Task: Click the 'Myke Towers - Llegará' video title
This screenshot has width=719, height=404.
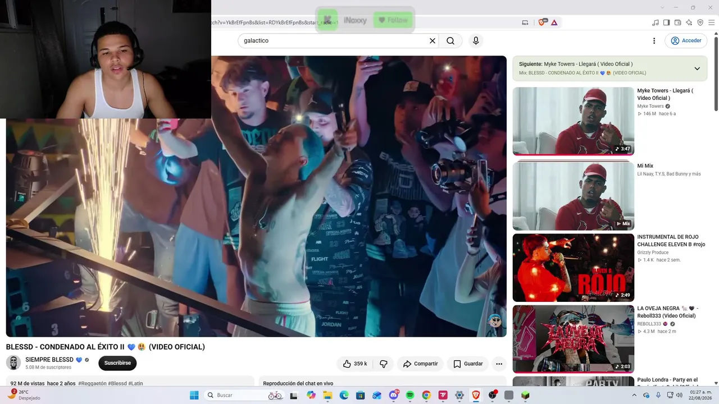Action: pos(665,94)
